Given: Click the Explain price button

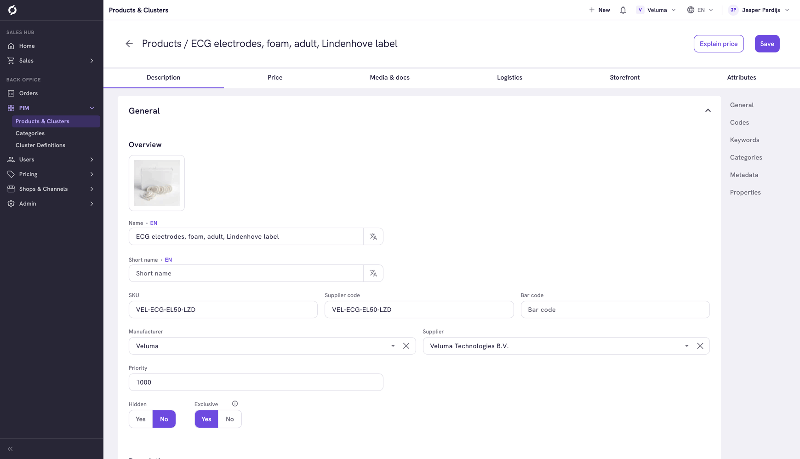Looking at the screenshot, I should point(719,44).
